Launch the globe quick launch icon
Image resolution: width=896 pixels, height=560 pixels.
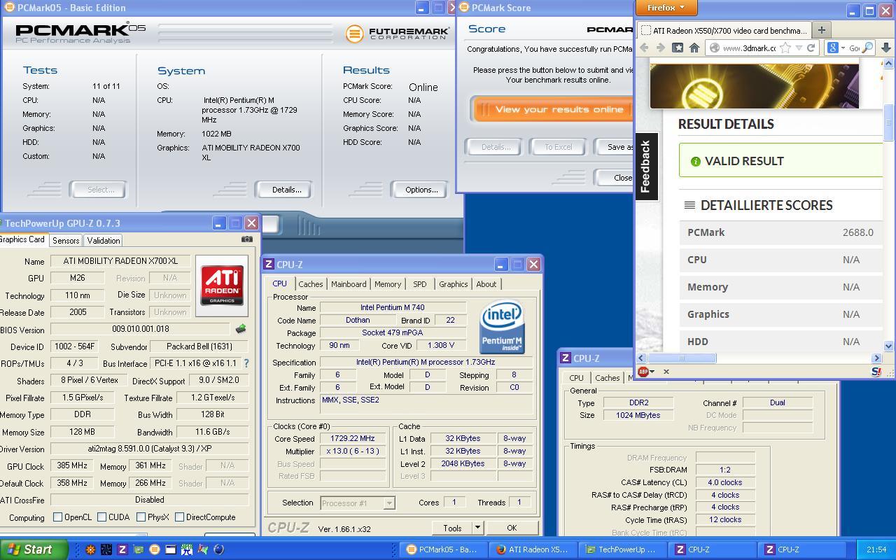pos(218,549)
